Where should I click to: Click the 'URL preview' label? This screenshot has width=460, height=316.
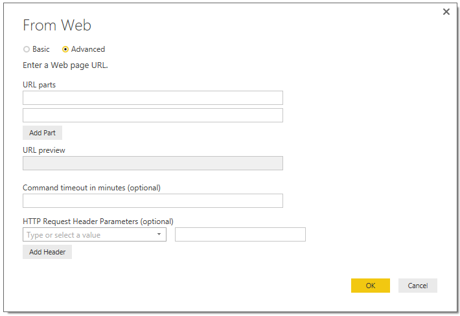click(44, 150)
